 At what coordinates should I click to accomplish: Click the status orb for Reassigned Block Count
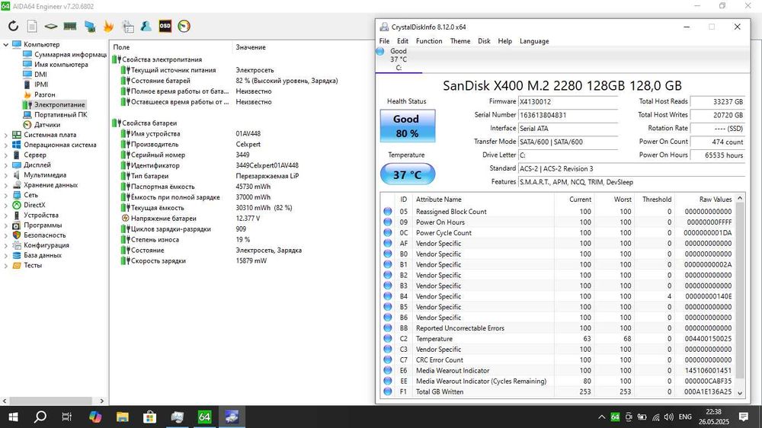tap(387, 211)
